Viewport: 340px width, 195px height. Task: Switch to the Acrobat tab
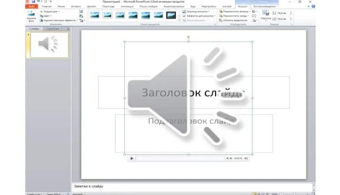pyautogui.click(x=227, y=7)
